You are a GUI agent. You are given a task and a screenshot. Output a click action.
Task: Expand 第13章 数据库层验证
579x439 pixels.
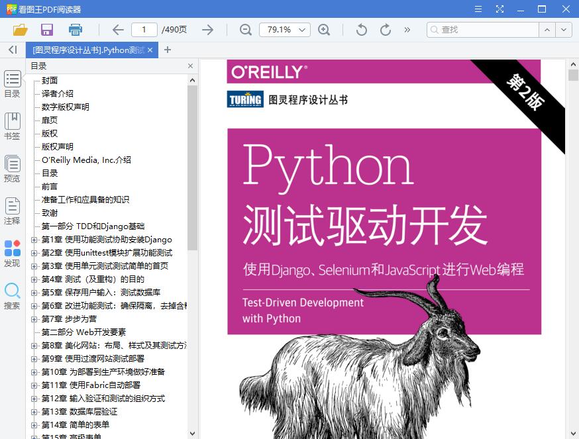pos(34,412)
